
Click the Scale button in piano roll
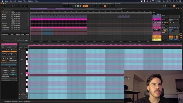(x=26, y=48)
